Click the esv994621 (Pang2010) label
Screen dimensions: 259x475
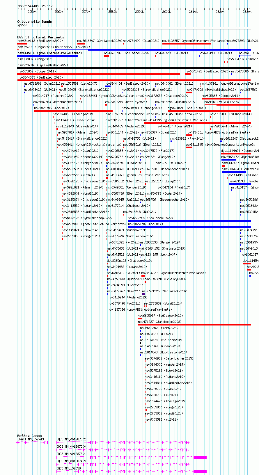[x=157, y=157]
